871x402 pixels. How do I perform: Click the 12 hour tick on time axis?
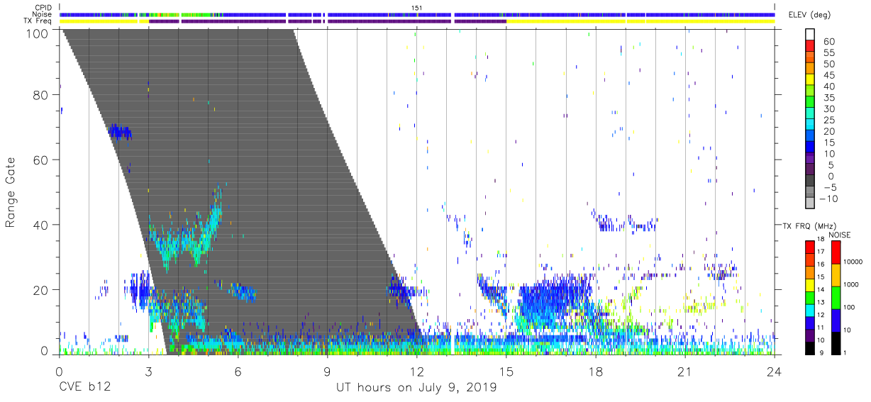point(416,371)
